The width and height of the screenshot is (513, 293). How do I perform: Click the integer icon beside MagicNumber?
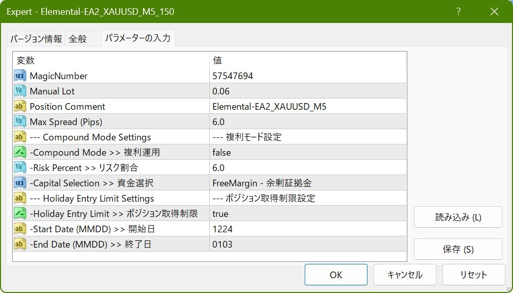coord(20,76)
